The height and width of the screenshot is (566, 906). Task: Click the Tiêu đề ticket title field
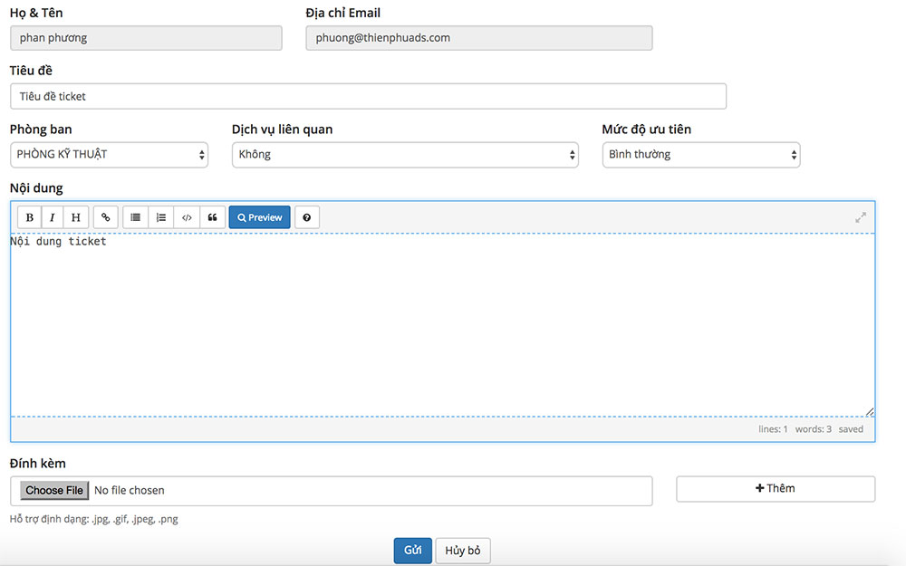[x=367, y=96]
